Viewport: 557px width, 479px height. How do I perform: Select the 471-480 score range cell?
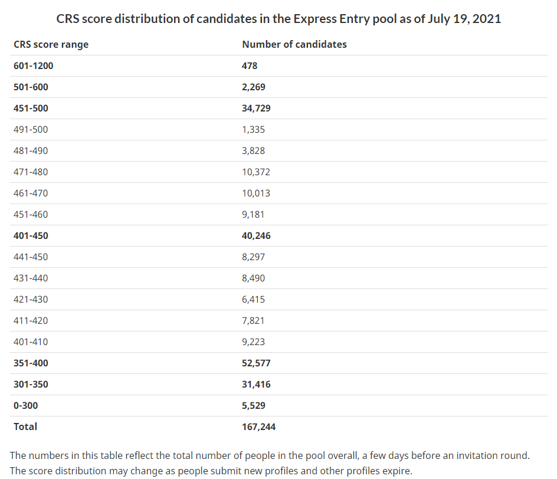31,172
